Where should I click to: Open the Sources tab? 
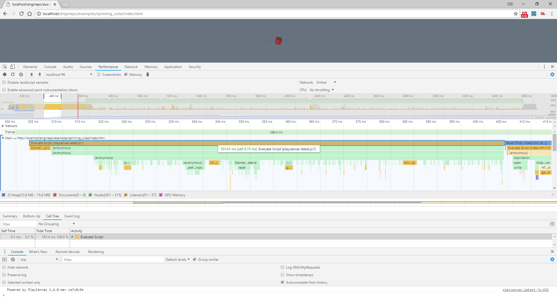pos(86,67)
